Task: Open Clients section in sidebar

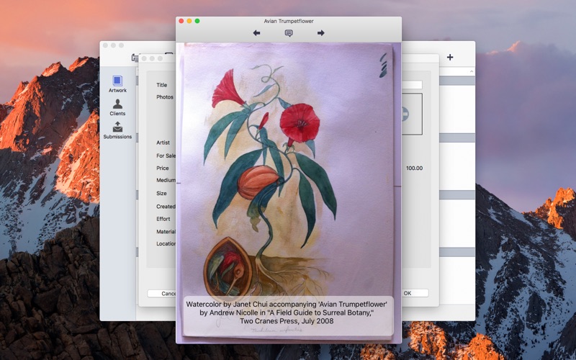Action: point(117,107)
